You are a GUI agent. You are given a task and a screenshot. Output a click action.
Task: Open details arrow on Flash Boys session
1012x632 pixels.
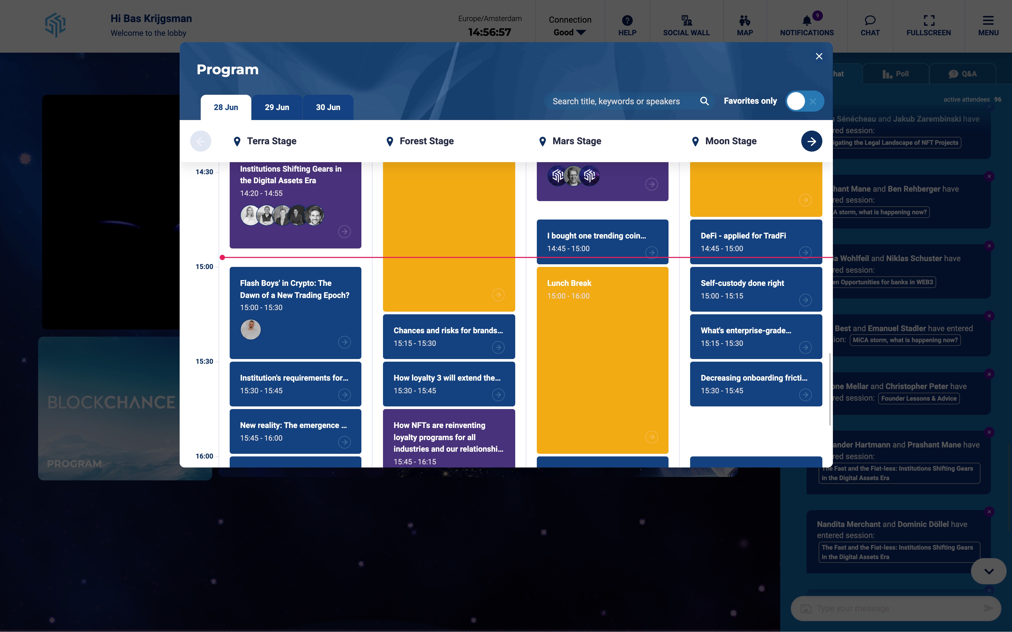[x=344, y=342]
